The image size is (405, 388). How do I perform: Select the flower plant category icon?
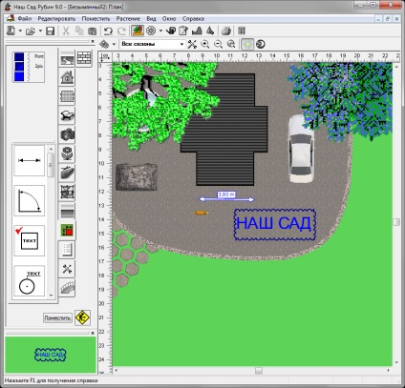[67, 153]
